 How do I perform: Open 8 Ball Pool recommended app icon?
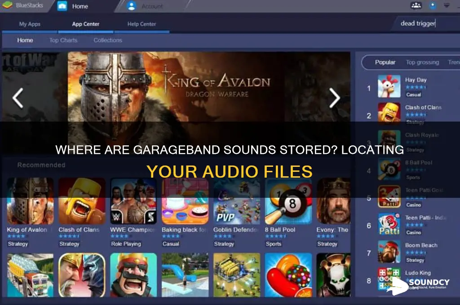click(288, 201)
